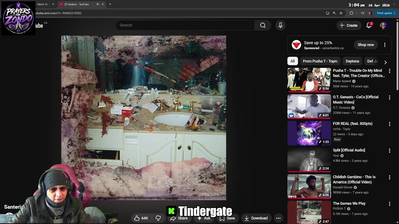This screenshot has width=399, height=224.
Task: Click Finish update button
Action: tap(386, 13)
